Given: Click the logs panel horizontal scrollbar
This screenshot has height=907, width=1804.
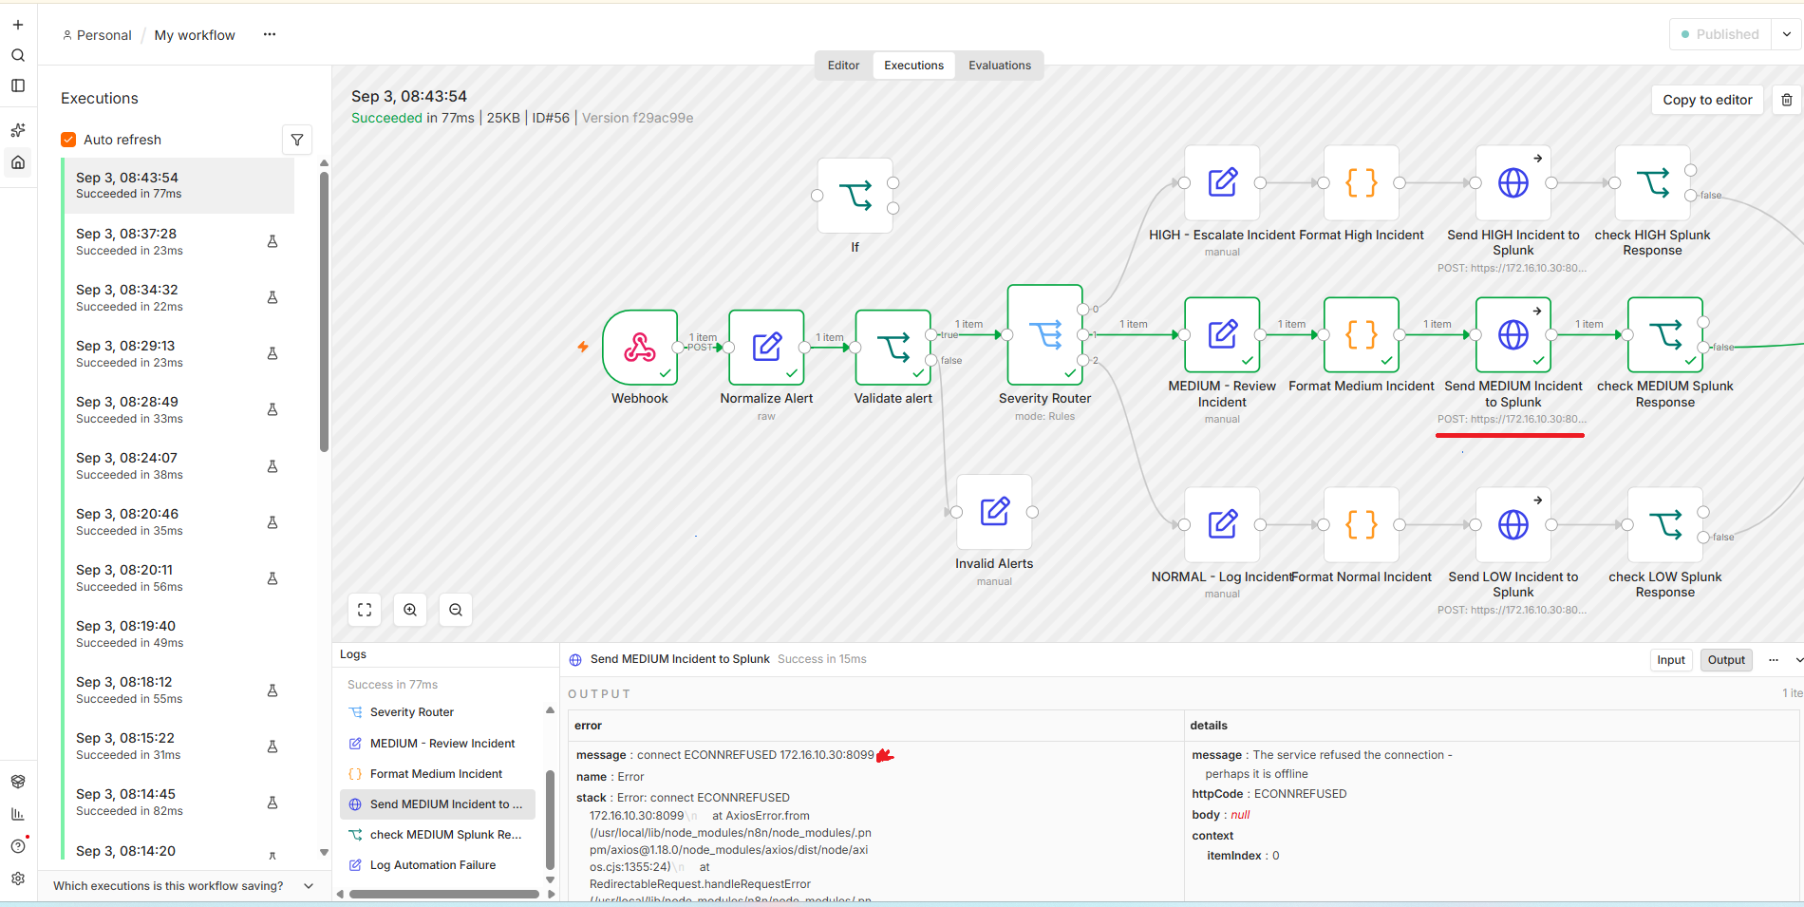Looking at the screenshot, I should coord(444,894).
